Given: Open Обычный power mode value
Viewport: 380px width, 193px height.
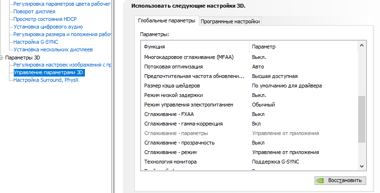Looking at the screenshot, I should [x=263, y=105].
